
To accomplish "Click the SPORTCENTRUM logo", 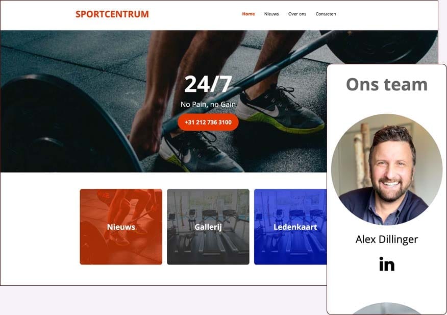I will [112, 14].
